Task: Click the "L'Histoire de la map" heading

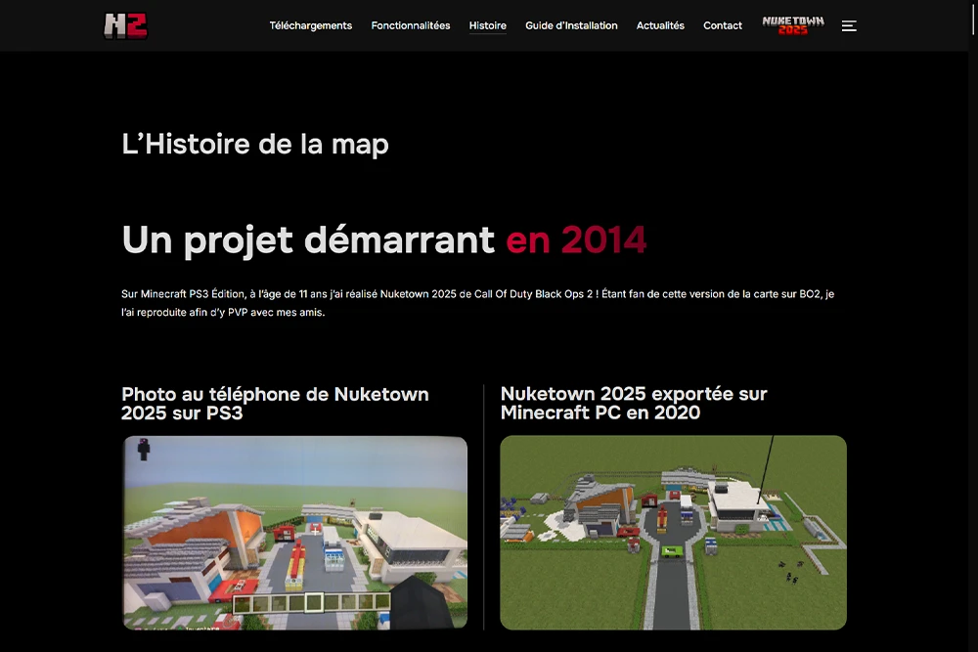Action: [x=255, y=145]
